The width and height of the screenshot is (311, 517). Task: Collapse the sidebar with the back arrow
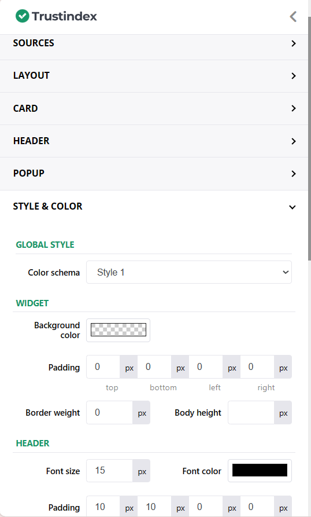[x=293, y=16]
